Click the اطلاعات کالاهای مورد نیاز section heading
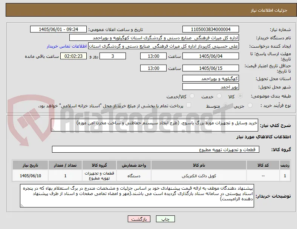This screenshot has width=297, height=229. pos(263,137)
